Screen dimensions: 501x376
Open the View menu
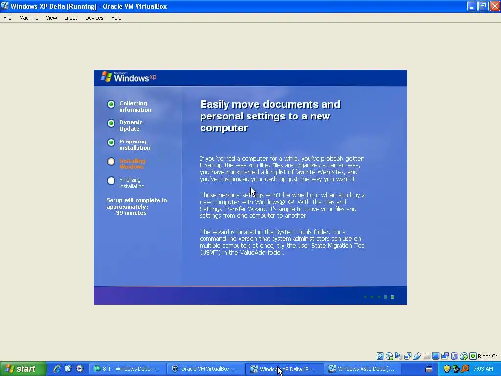pyautogui.click(x=51, y=18)
